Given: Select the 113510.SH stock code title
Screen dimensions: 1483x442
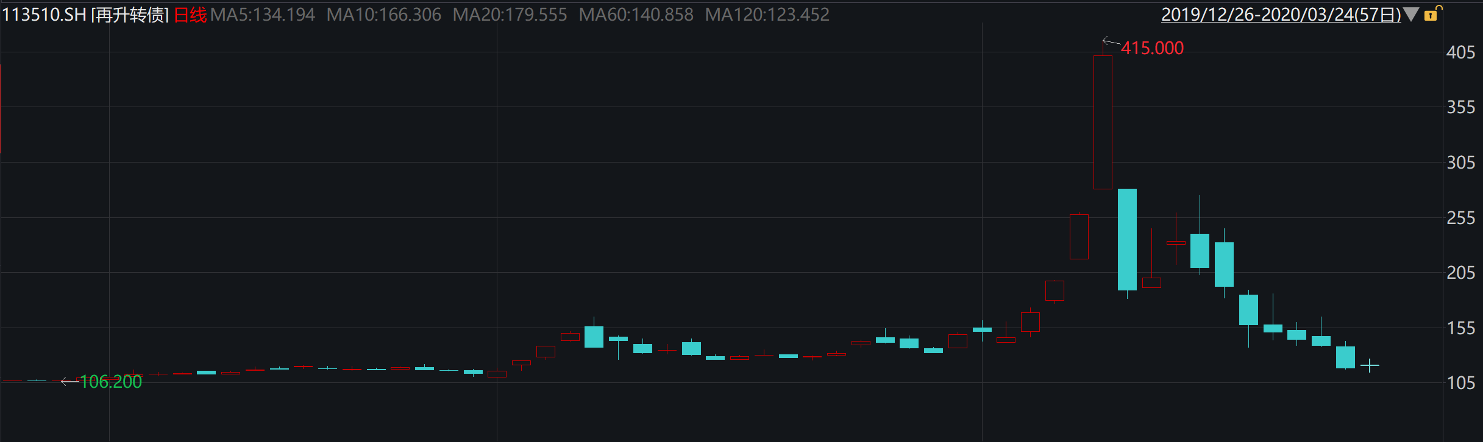Looking at the screenshot, I should [44, 15].
